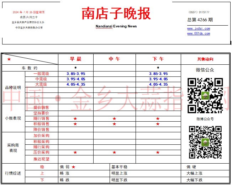The image size is (232, 186).
Task: Click the 下午 price 3.85-3.95
Action: tap(158, 74)
